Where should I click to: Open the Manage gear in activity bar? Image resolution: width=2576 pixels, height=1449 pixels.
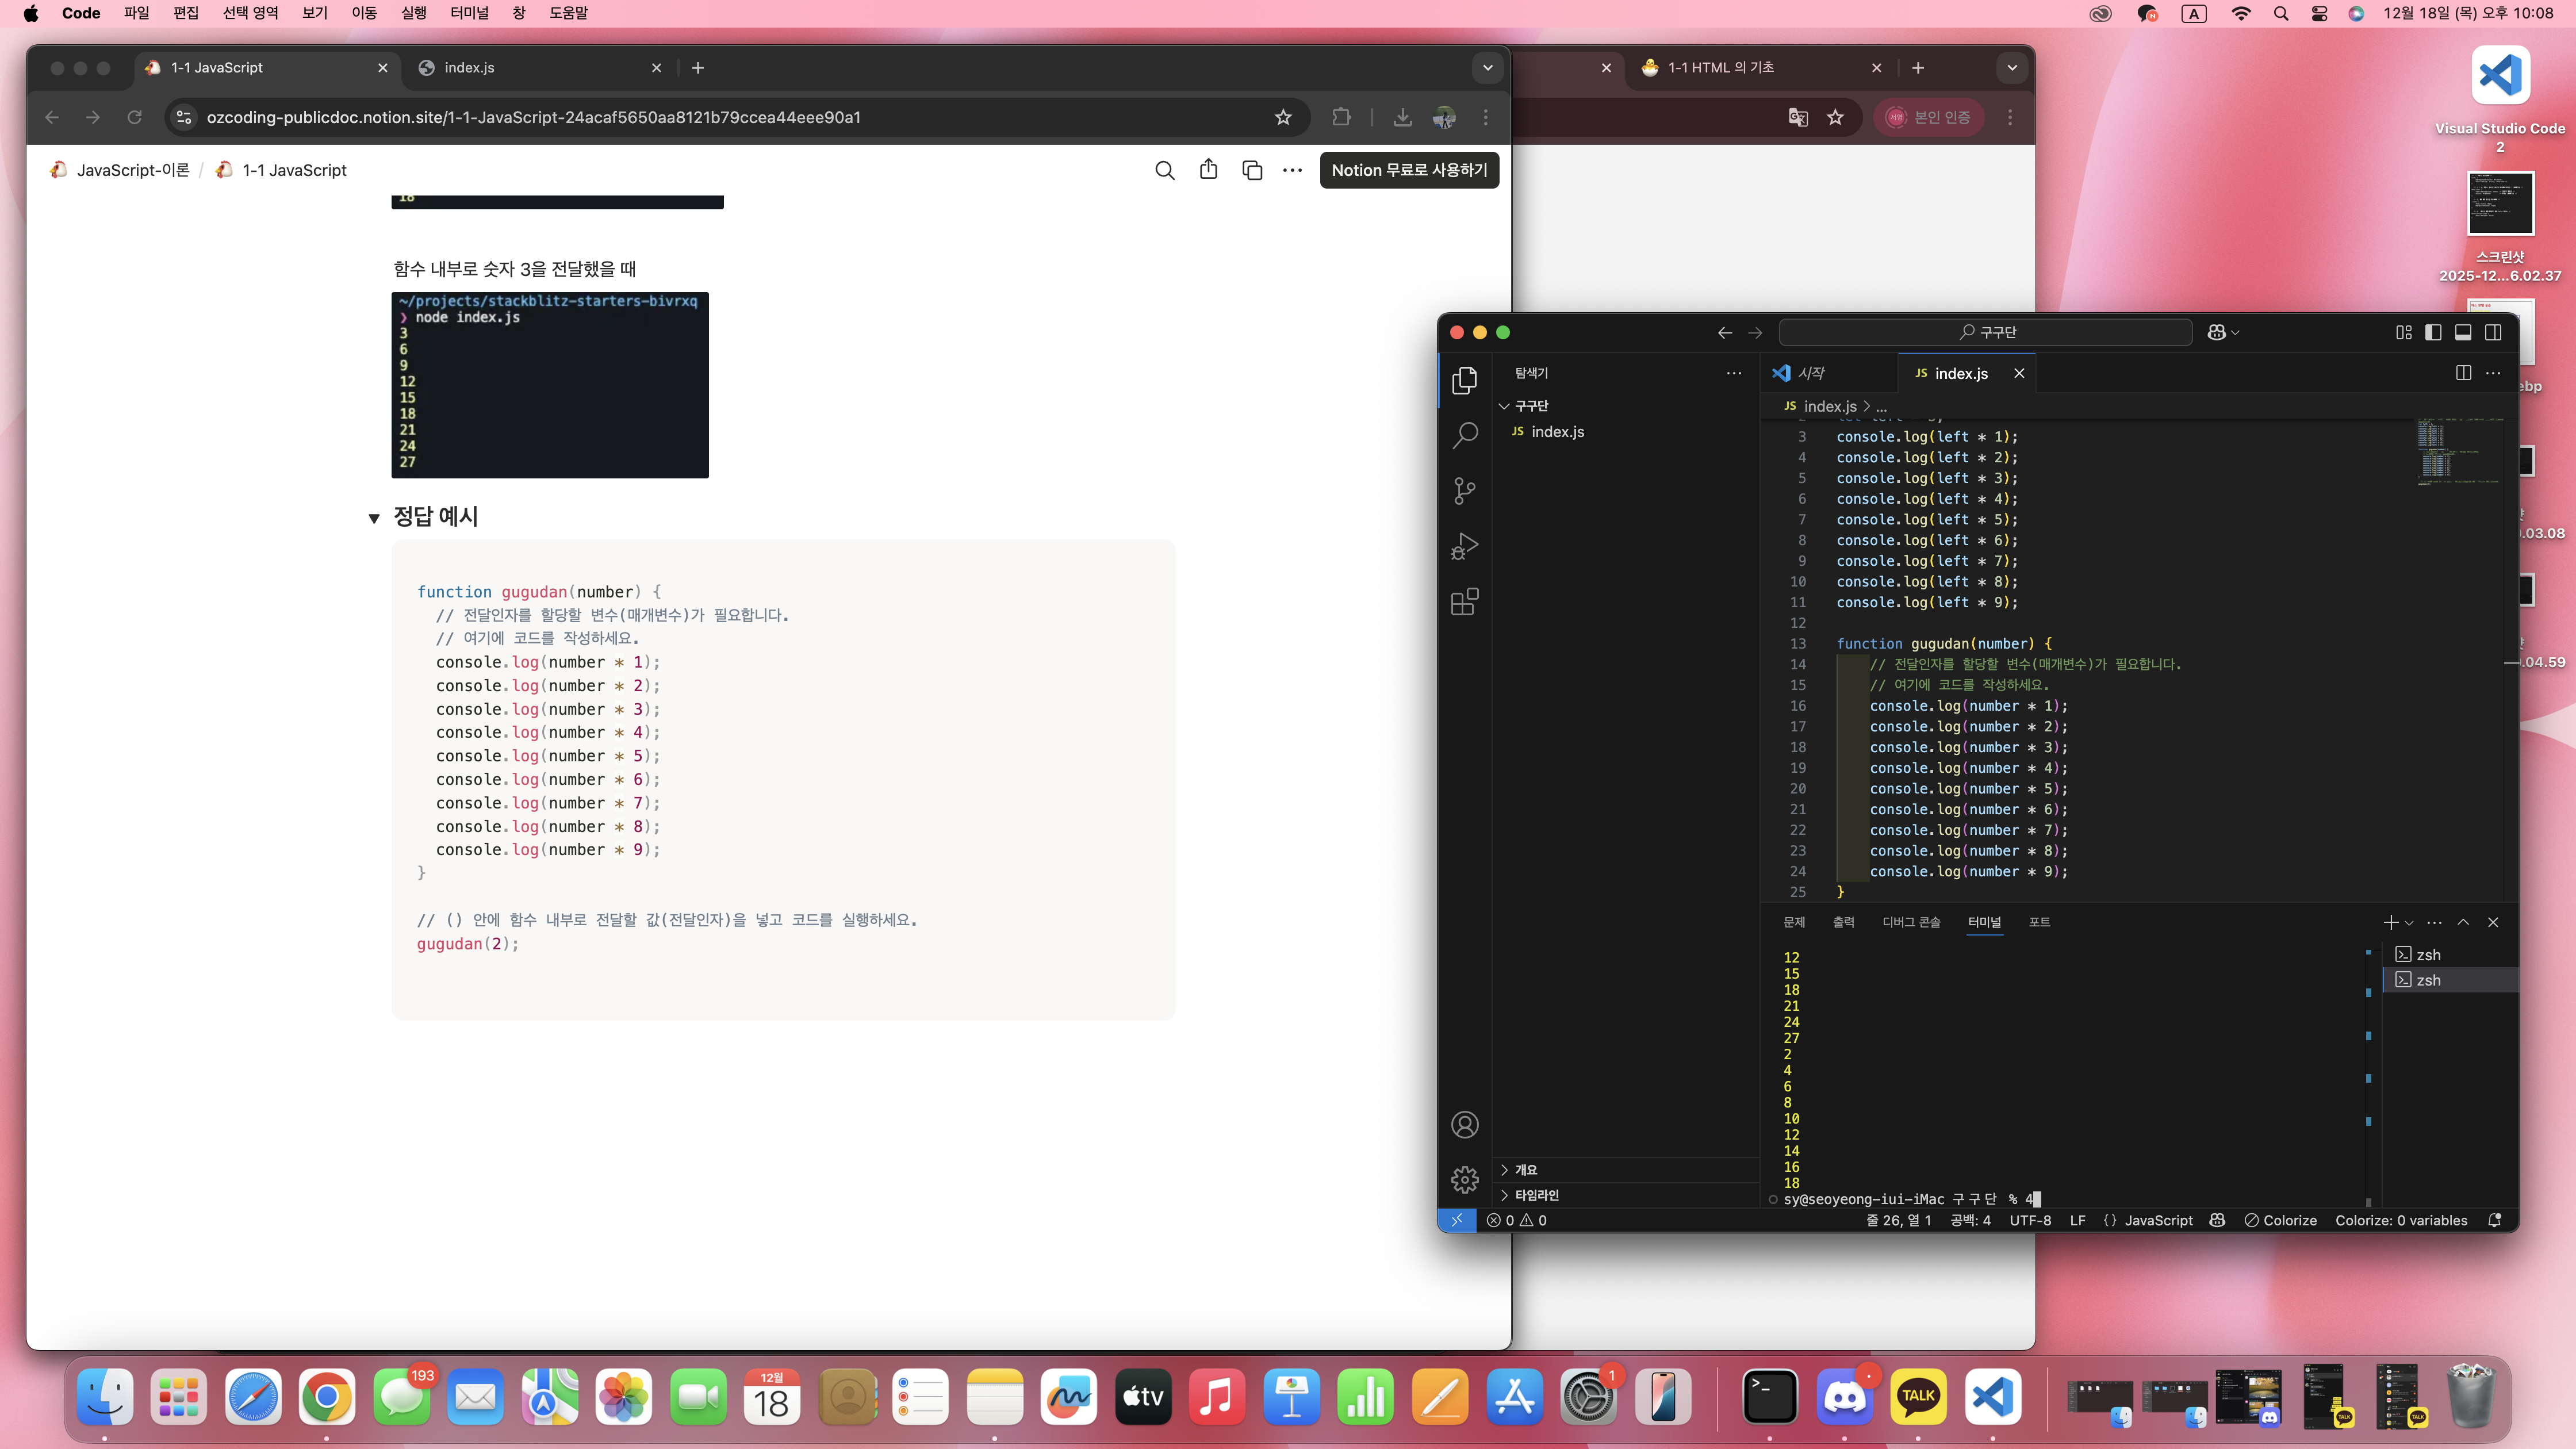point(1465,1180)
